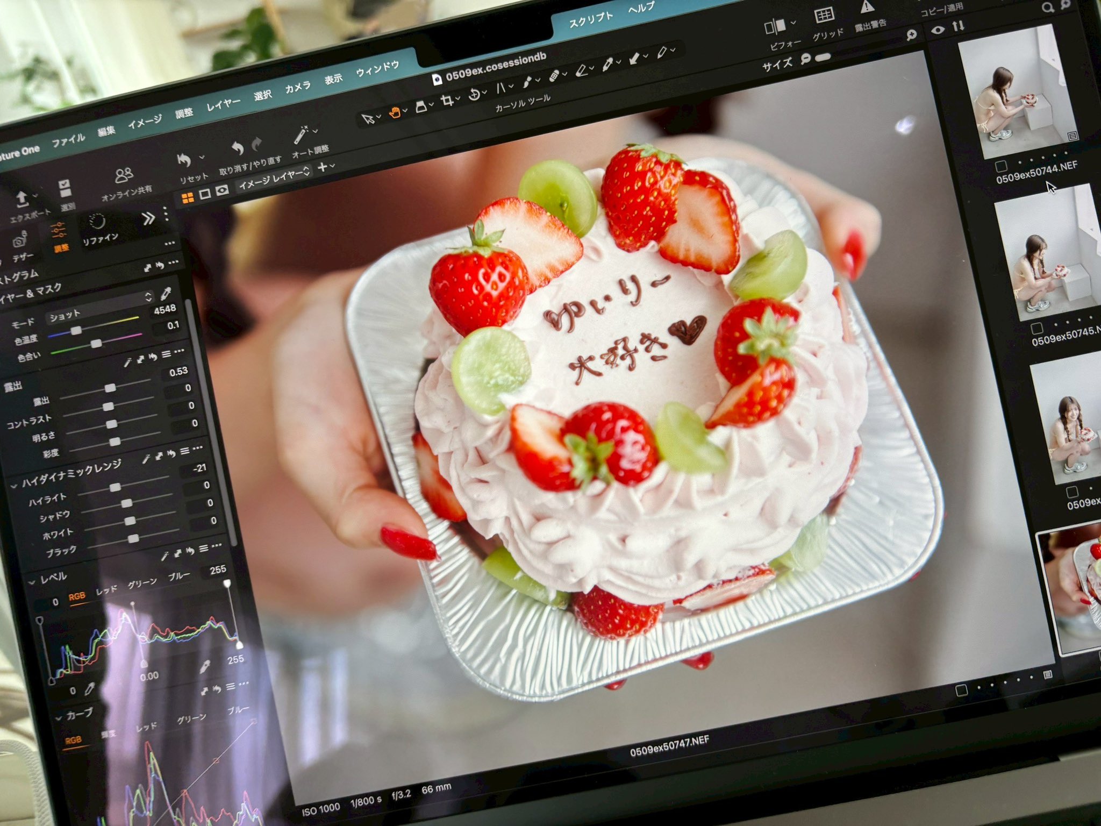1101x826 pixels.
Task: Open Online Sharing (オンライン共有) people icon
Action: pos(124,175)
